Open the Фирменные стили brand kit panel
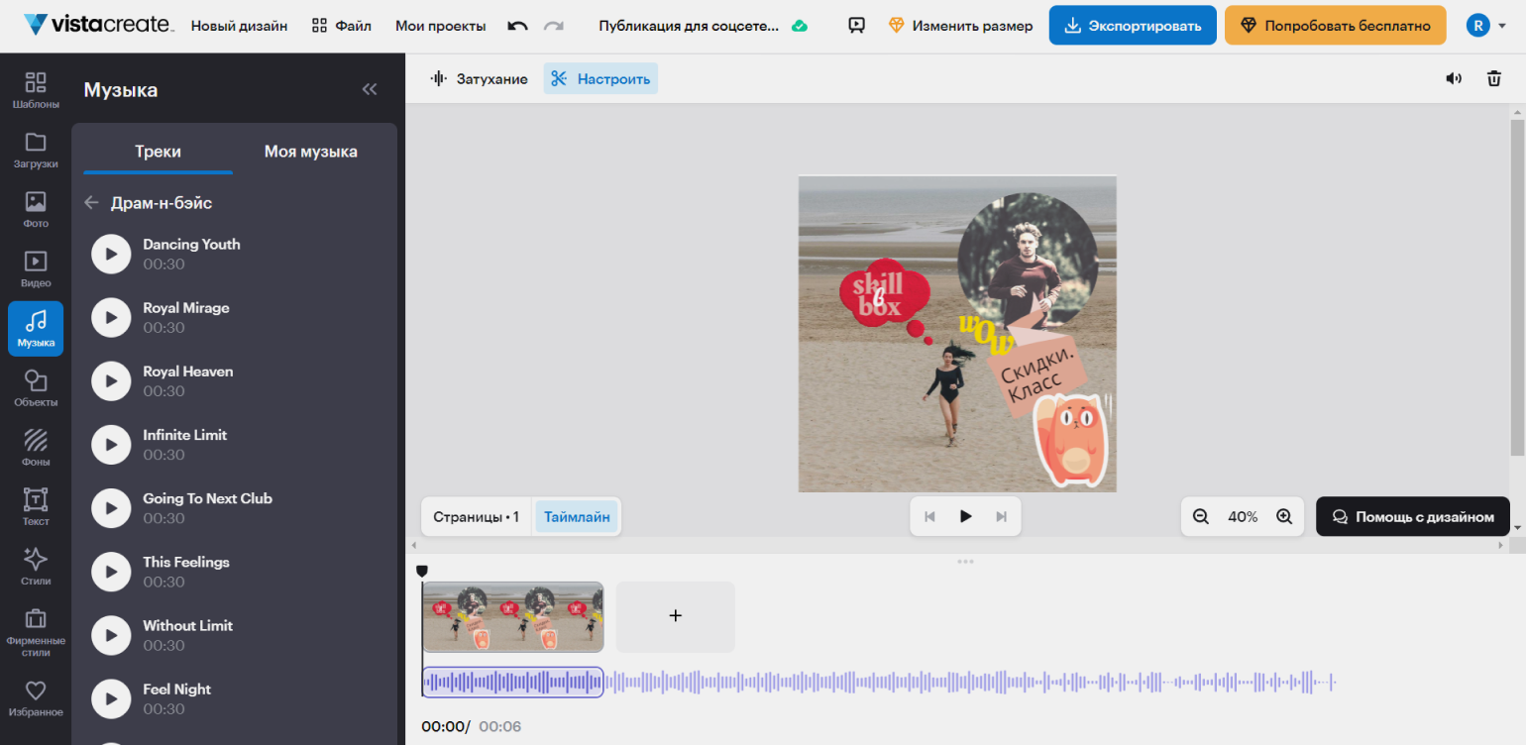The width and height of the screenshot is (1526, 745). point(36,631)
